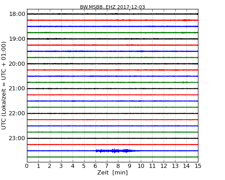Click the x-axis tick label 5
The width and height of the screenshot is (225, 180).
coord(84,166)
